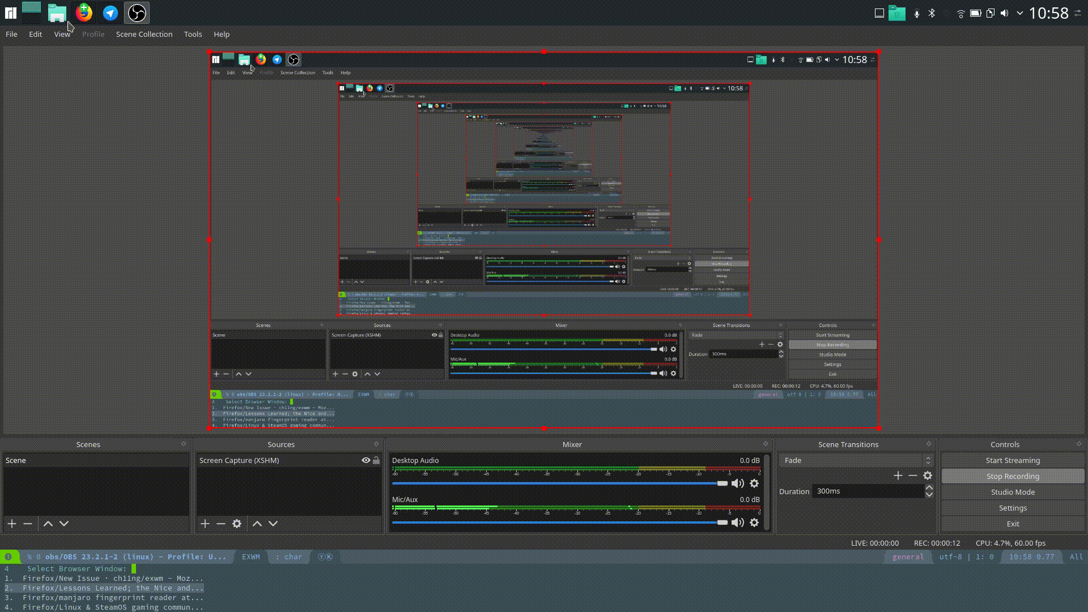1088x612 pixels.
Task: Open source properties gear in Sources panel
Action: 237,524
